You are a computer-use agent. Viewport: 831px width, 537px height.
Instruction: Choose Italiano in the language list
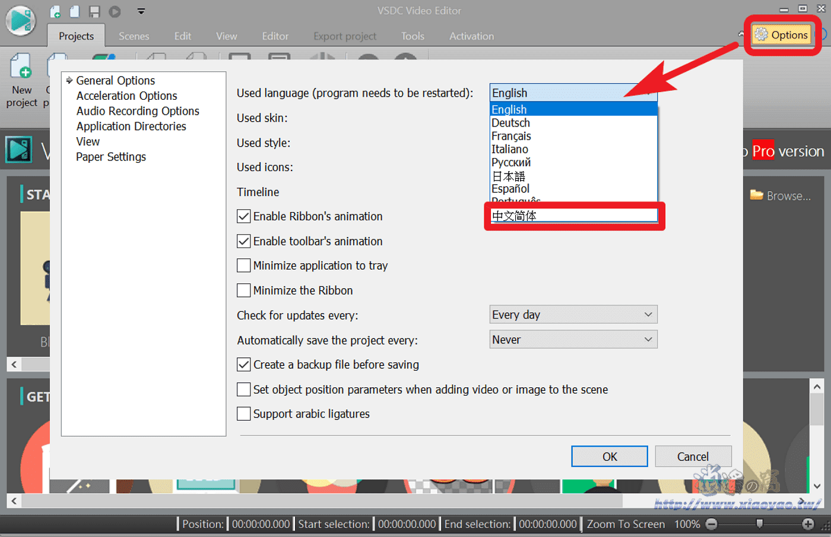point(573,149)
